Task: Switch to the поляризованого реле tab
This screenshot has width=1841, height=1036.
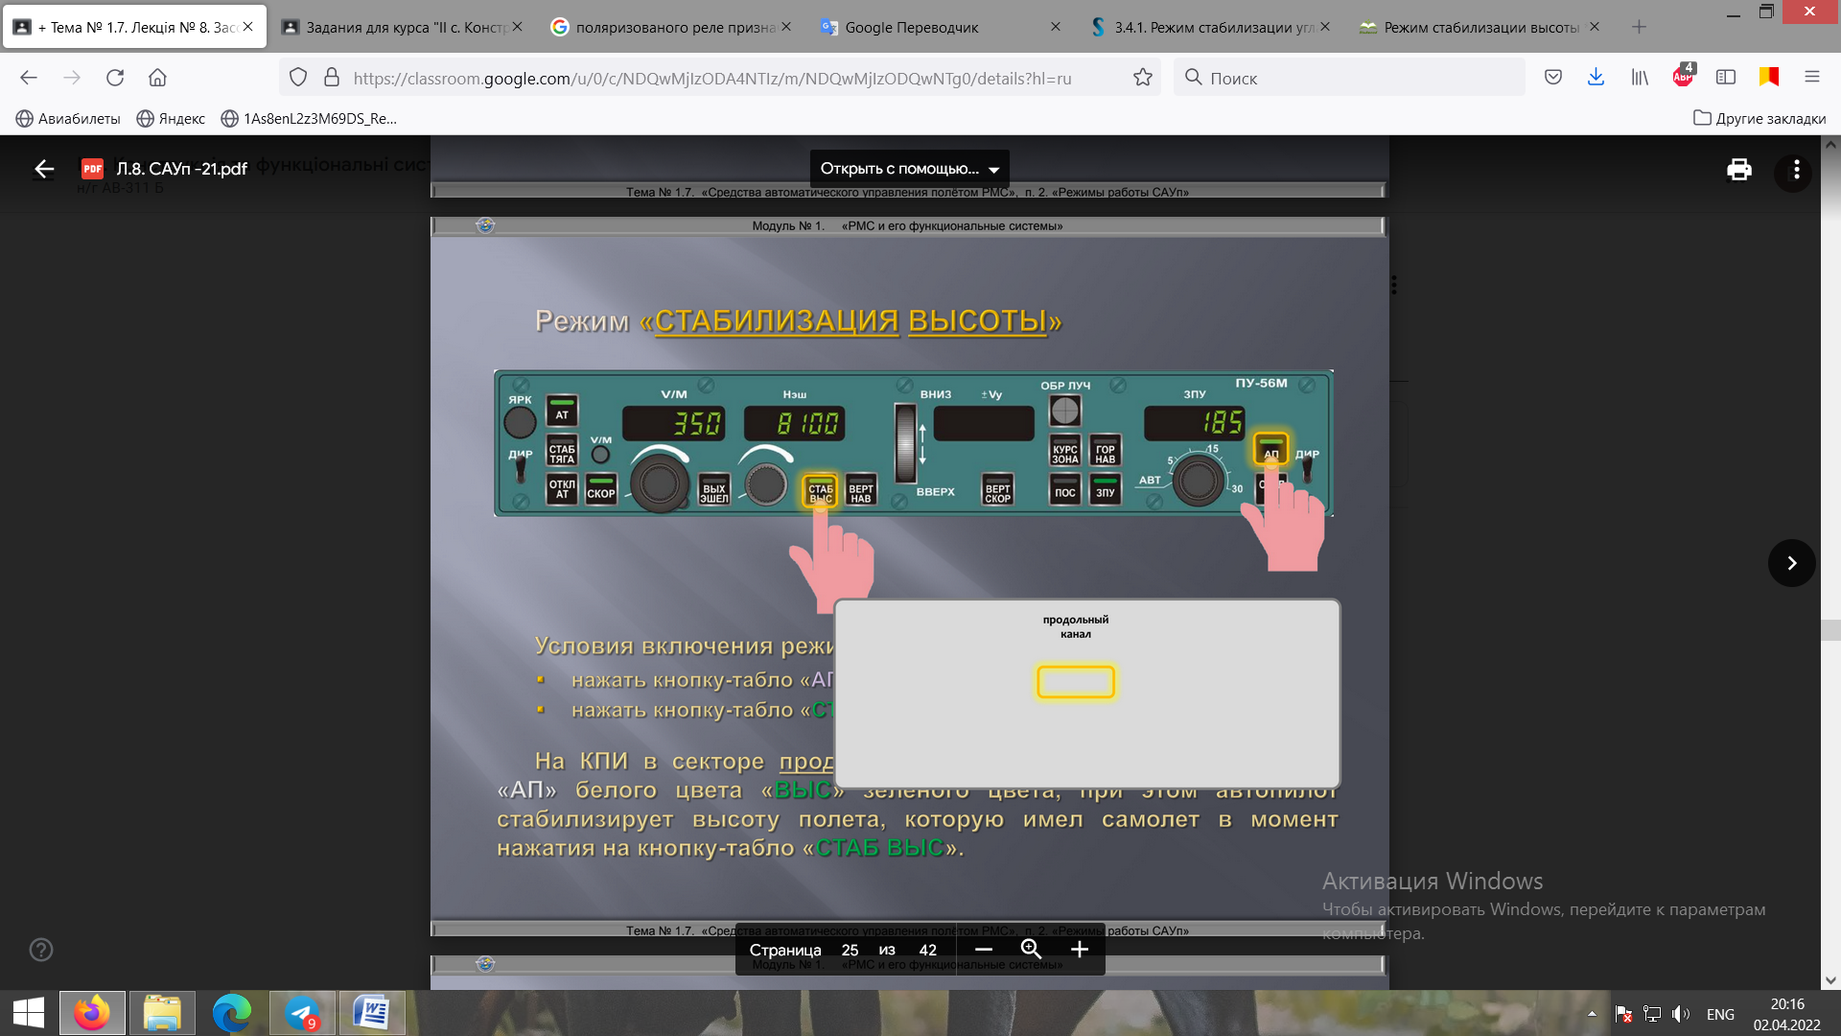Action: (672, 27)
